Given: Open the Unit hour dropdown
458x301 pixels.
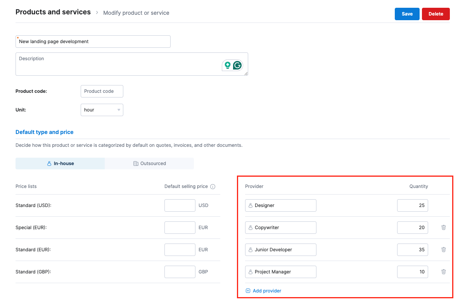Looking at the screenshot, I should [102, 110].
